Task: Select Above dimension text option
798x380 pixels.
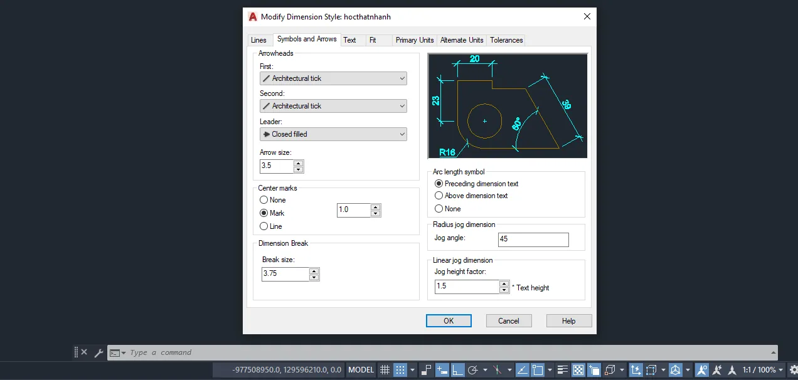Action: (x=439, y=196)
